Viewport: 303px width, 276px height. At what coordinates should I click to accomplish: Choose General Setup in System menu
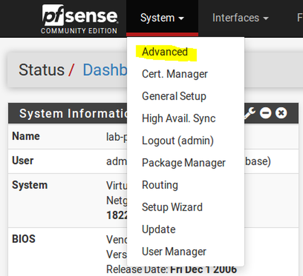coord(174,96)
